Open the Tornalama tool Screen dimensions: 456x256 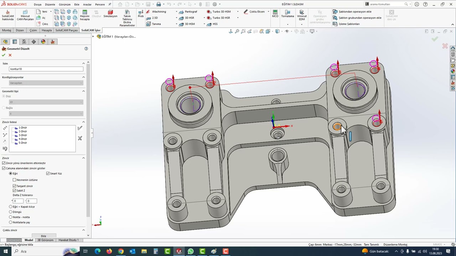point(287,14)
